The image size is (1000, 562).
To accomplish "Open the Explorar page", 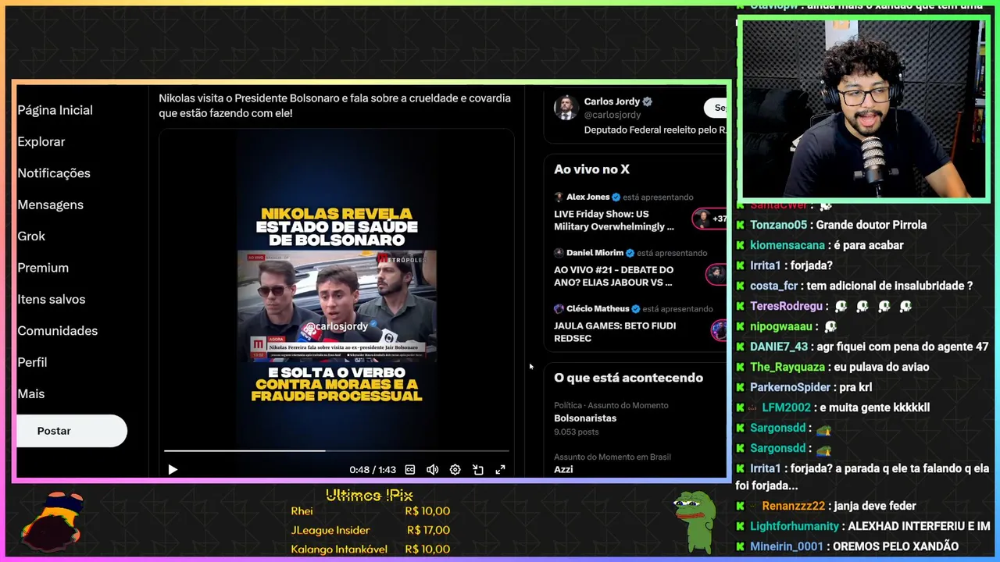I will tap(41, 141).
